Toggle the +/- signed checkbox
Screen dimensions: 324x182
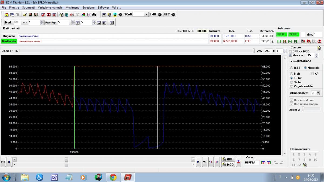pos(312,74)
